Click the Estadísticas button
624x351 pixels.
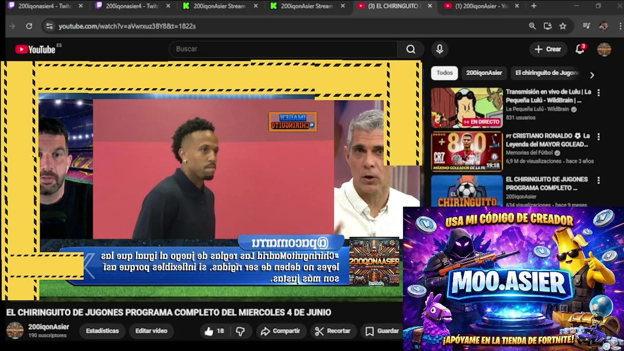(102, 331)
